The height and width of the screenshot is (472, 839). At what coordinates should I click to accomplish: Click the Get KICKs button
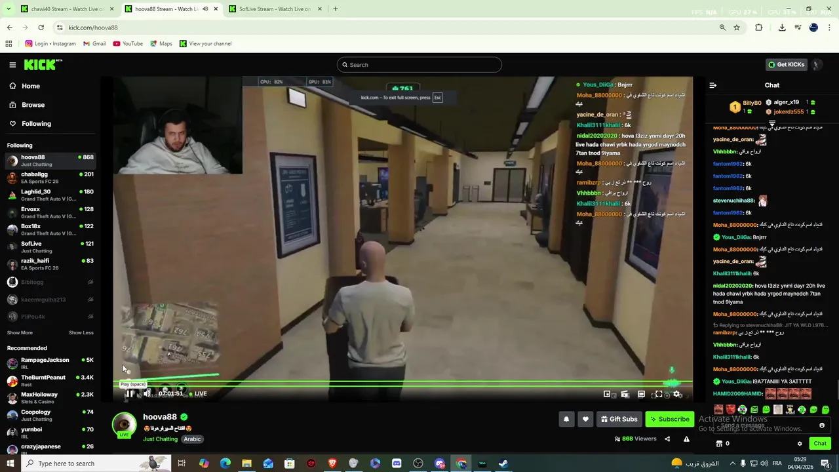click(x=786, y=64)
